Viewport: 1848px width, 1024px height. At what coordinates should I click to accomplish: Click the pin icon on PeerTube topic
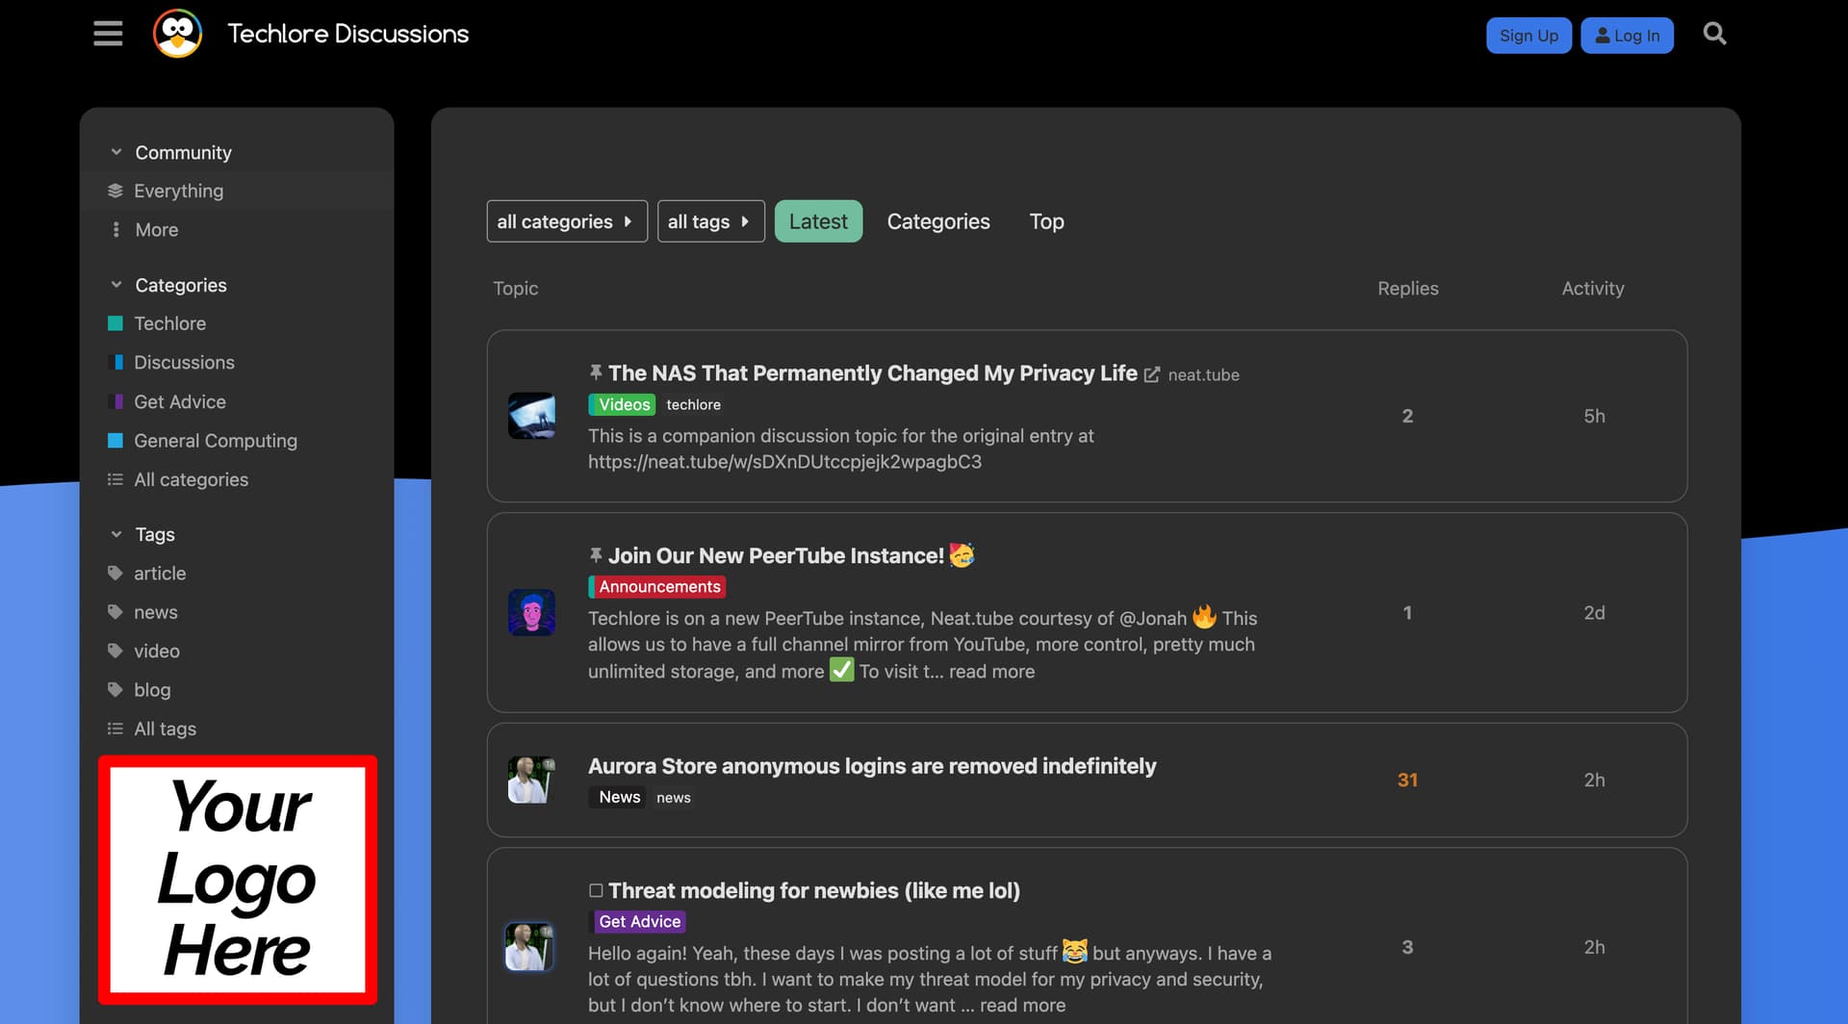point(596,555)
